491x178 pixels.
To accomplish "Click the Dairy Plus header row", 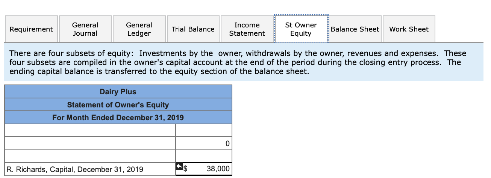I will tap(118, 92).
